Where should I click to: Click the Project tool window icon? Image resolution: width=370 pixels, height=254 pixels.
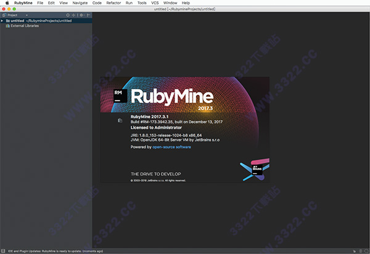click(4, 15)
